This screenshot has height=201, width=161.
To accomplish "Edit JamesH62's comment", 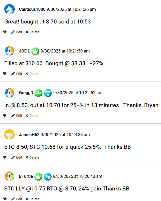I will tap(17, 157).
